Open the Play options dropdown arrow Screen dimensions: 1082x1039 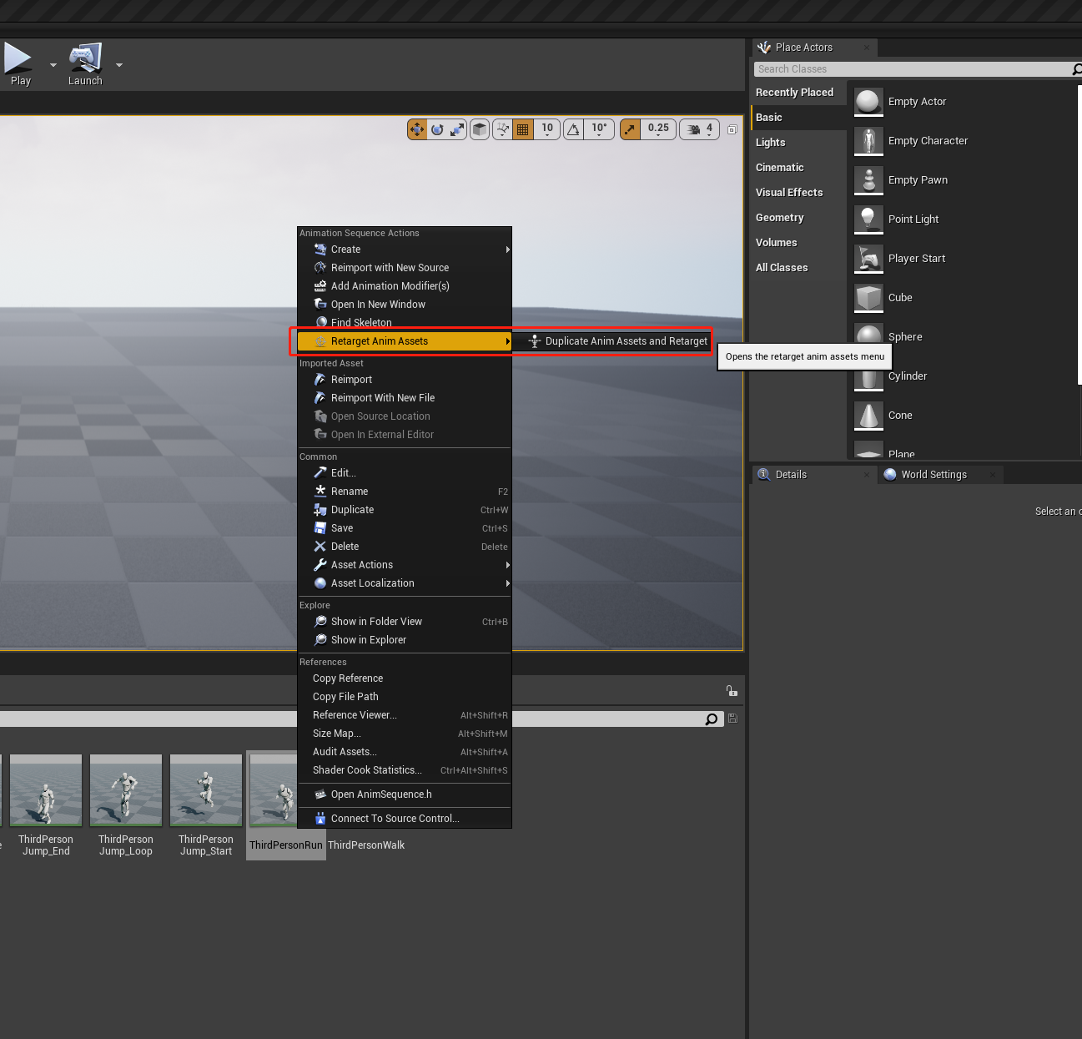tap(53, 65)
